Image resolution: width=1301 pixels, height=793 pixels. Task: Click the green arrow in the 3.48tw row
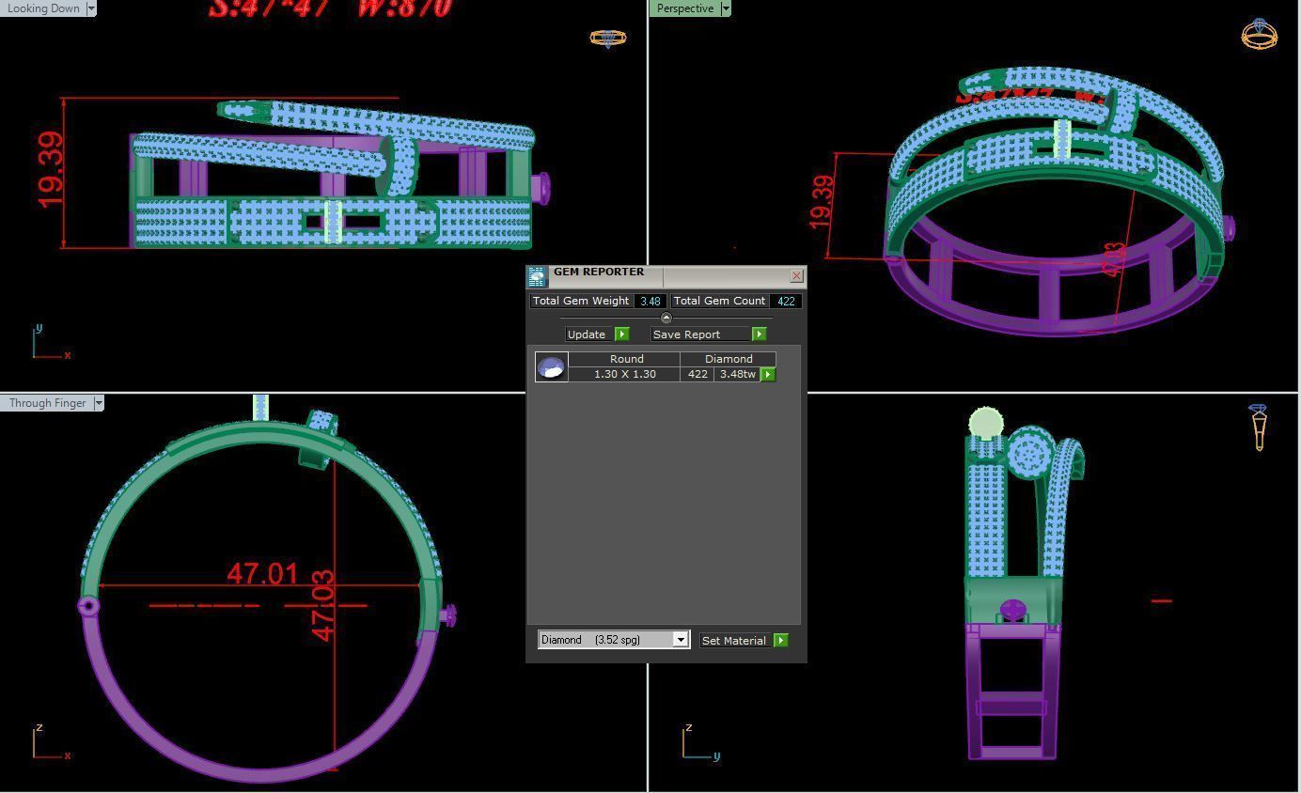[x=768, y=374]
